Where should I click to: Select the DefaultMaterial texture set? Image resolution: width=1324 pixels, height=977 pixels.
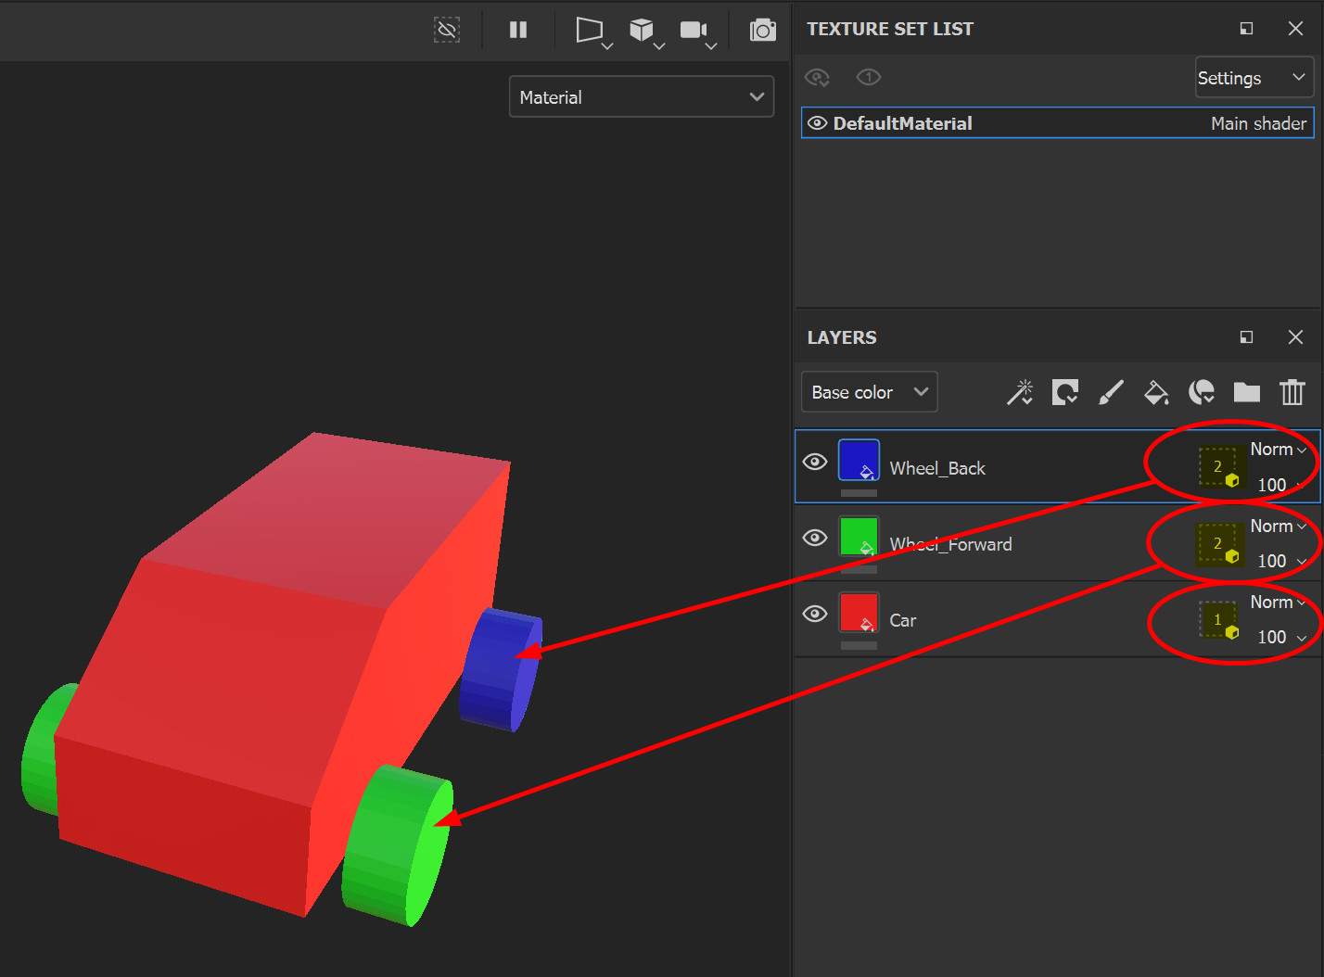[1057, 122]
